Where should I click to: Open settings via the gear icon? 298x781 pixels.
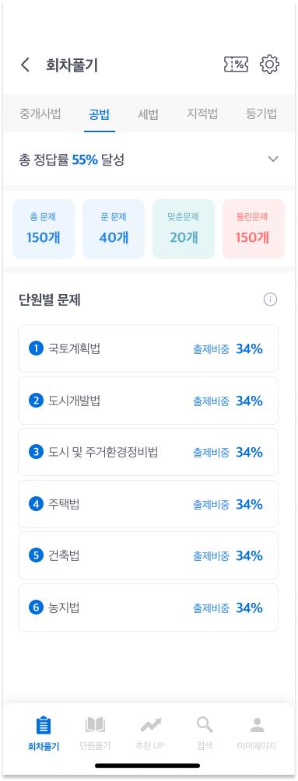(269, 65)
